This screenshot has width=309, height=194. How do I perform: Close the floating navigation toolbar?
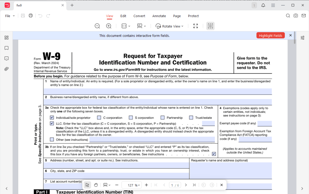221,185
